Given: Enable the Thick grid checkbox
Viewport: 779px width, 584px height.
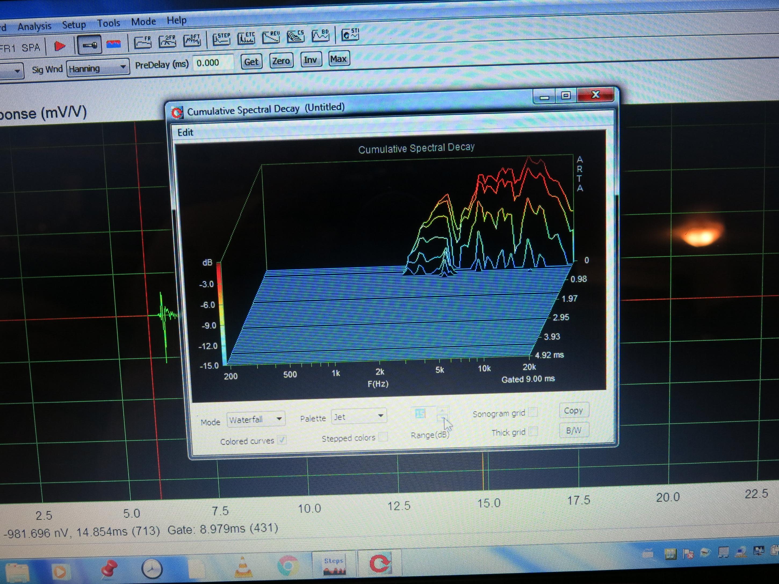Looking at the screenshot, I should click(533, 431).
